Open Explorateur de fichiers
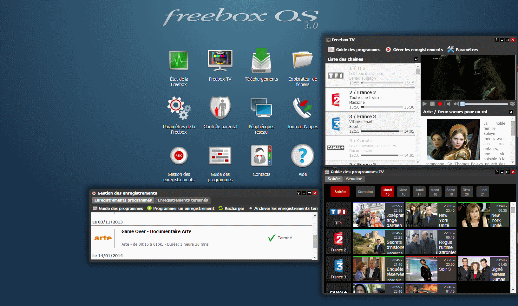Screen dimensions: 518x306 (x=302, y=61)
